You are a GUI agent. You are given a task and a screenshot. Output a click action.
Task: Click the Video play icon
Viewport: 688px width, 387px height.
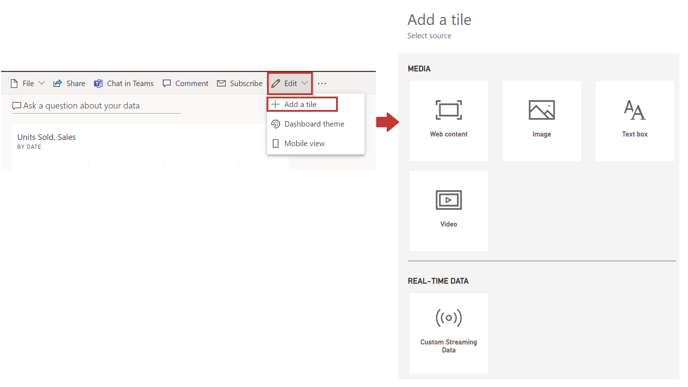(x=449, y=200)
